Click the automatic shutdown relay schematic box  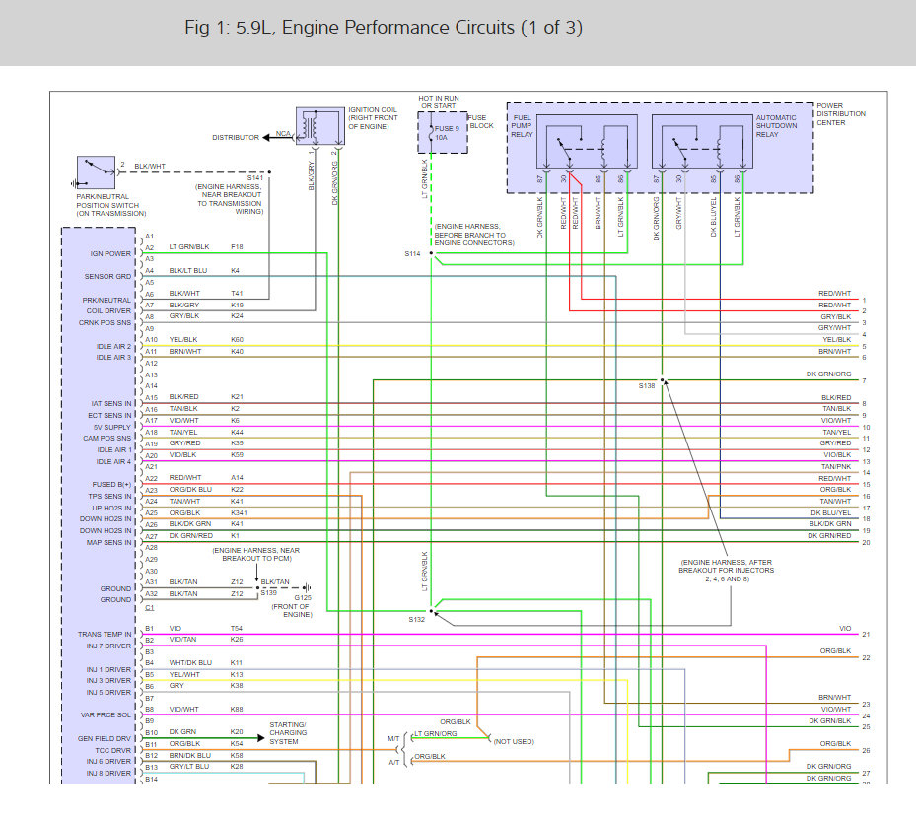702,141
